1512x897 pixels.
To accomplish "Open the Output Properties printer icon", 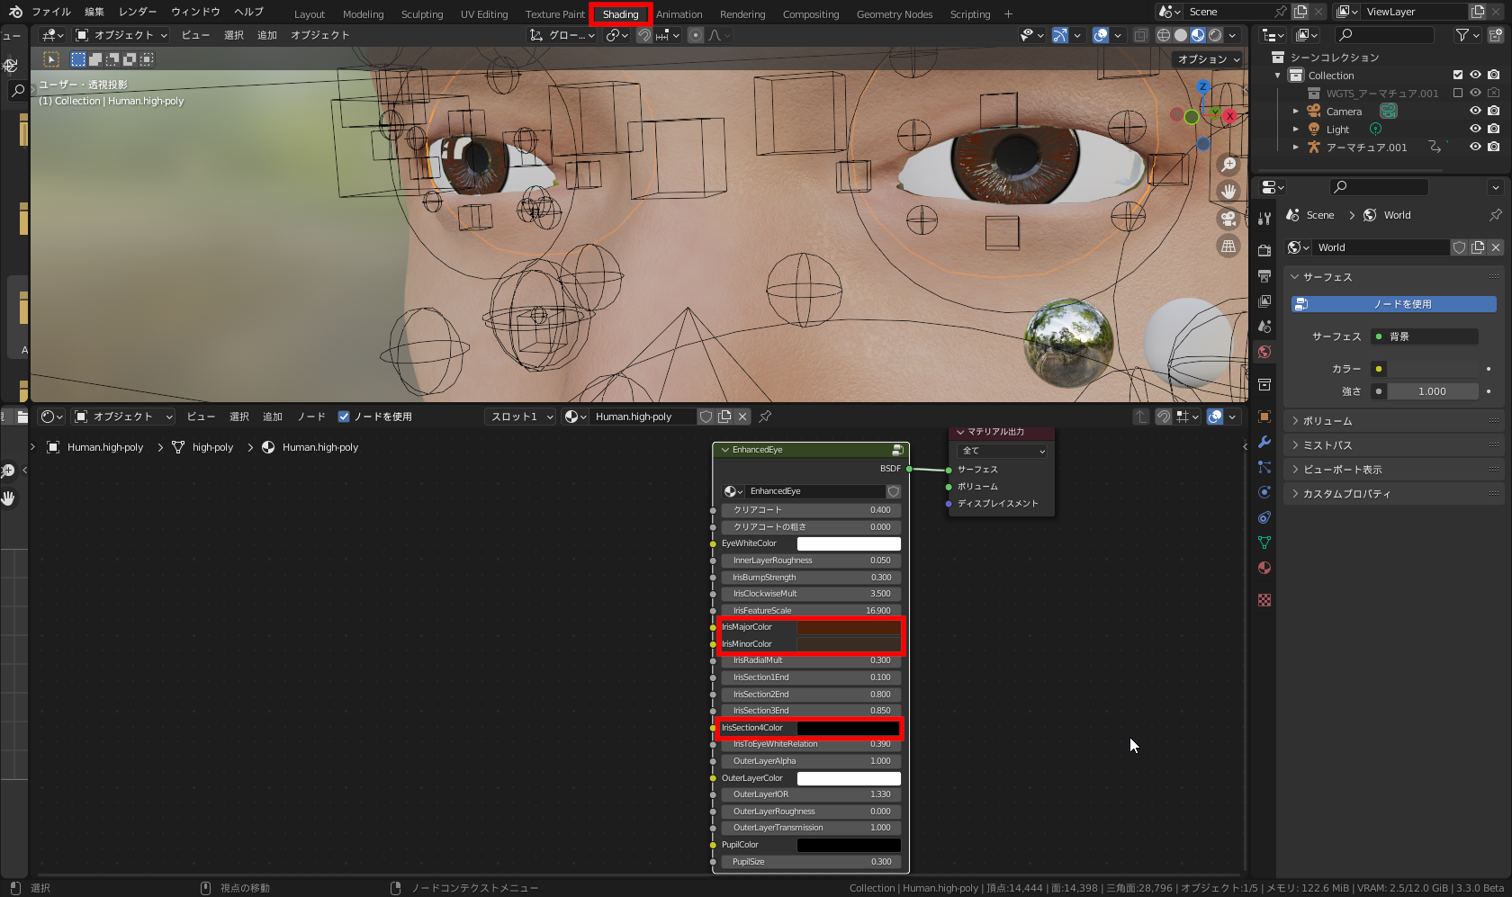I will (1264, 275).
